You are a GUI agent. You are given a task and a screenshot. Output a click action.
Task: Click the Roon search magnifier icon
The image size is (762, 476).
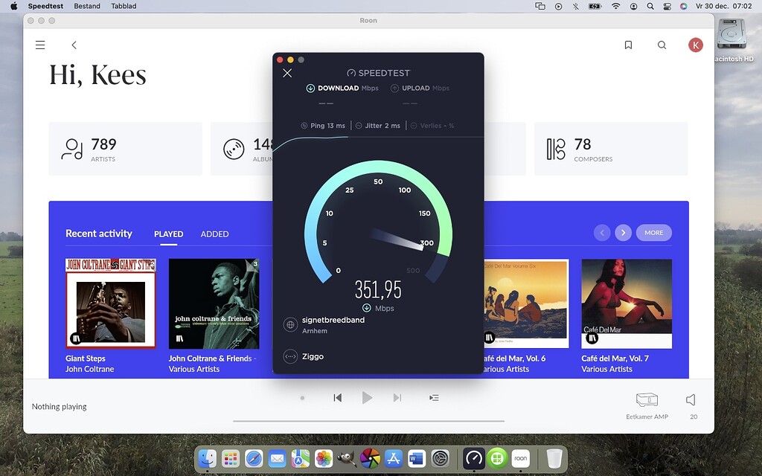click(x=662, y=45)
